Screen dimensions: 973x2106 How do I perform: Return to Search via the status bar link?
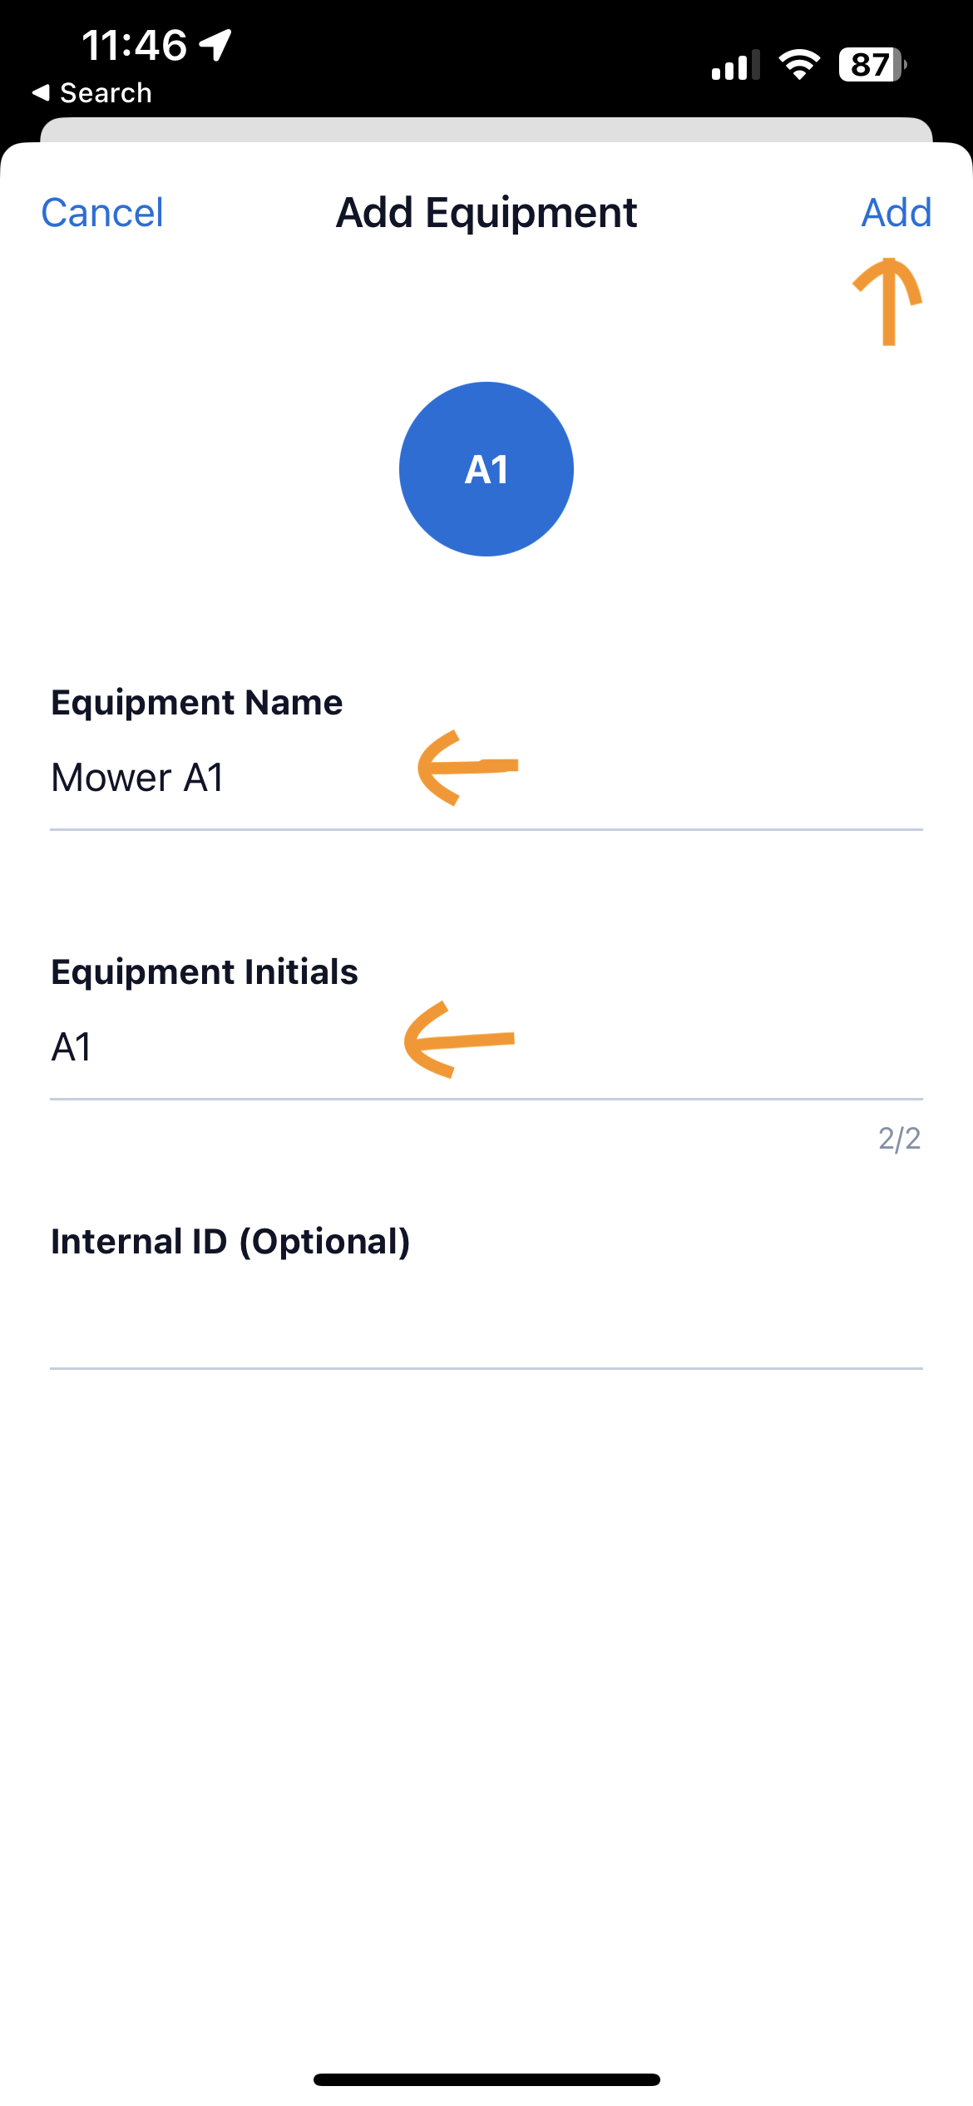(105, 93)
